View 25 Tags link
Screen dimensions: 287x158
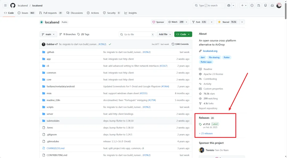tap(83, 34)
